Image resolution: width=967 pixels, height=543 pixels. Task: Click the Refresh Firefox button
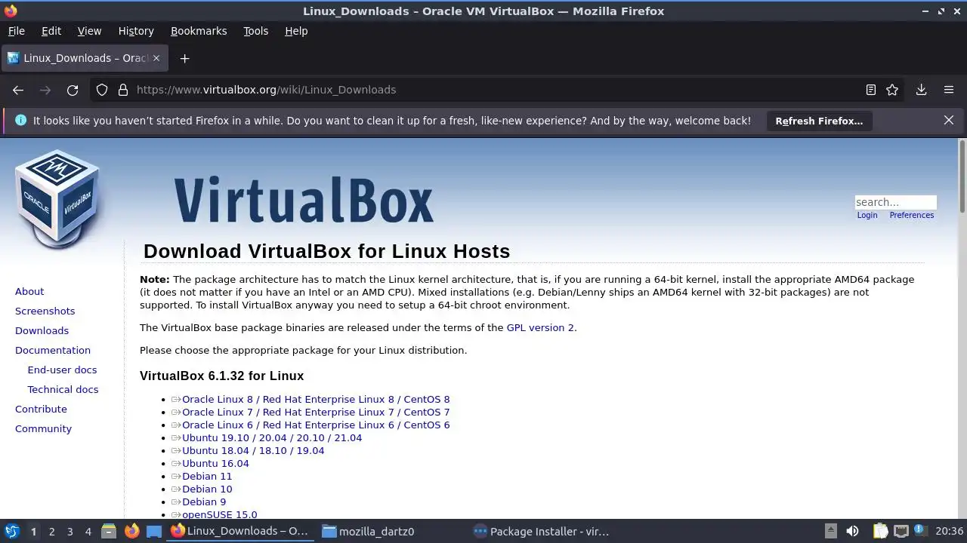point(819,121)
